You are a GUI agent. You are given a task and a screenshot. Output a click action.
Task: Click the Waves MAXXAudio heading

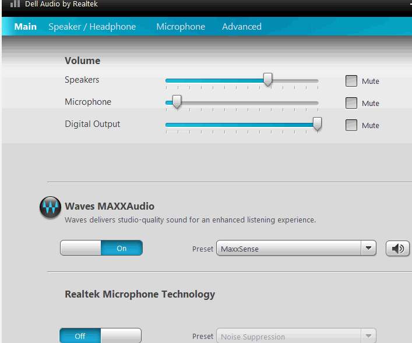[x=110, y=206]
